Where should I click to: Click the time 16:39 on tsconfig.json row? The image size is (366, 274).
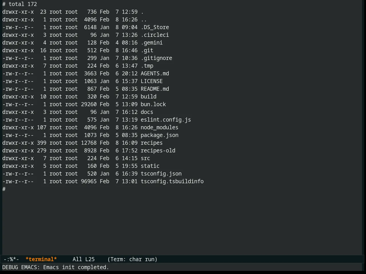tap(130, 174)
